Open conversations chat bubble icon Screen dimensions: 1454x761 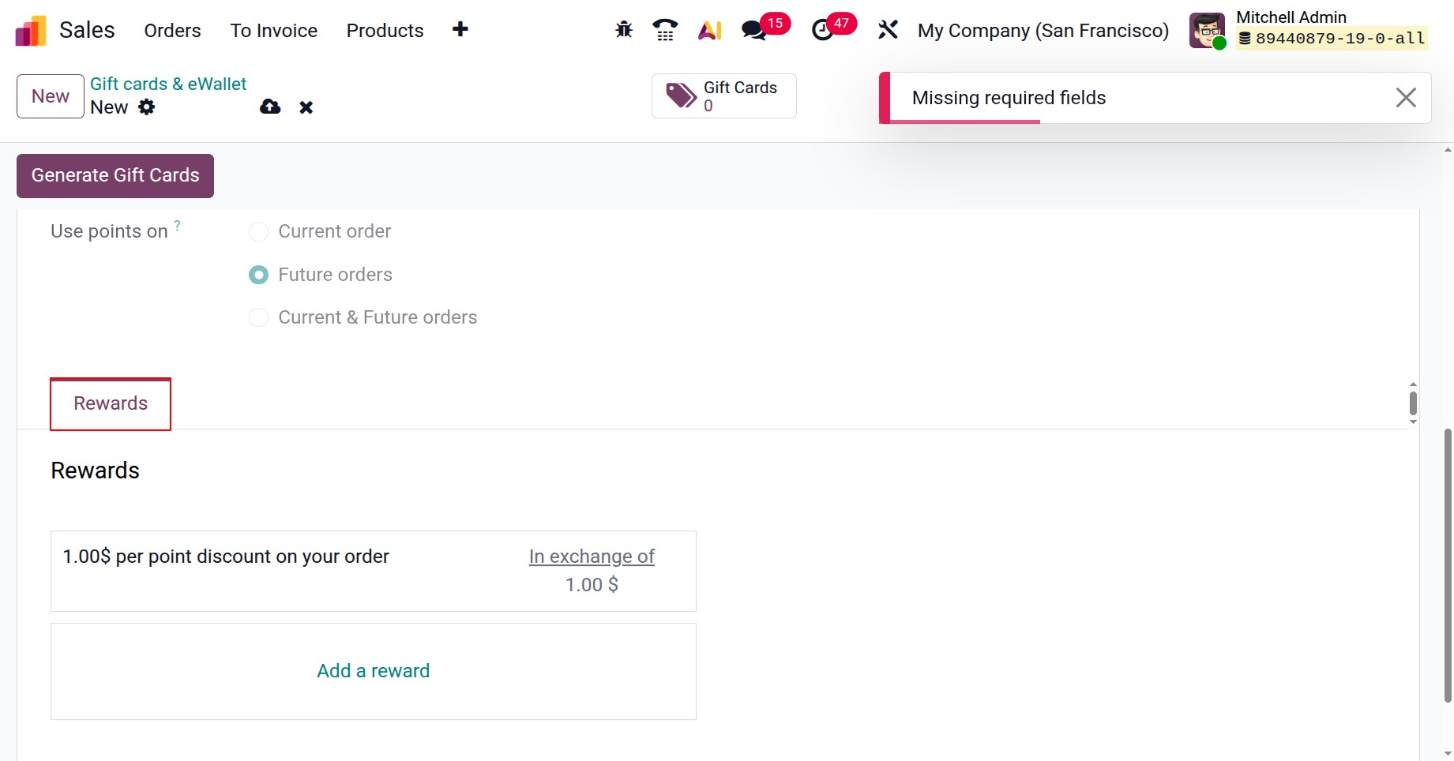754,30
